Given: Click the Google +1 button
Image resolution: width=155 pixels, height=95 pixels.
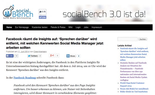Looking at the screenshot, I should pyautogui.click(x=52, y=55).
